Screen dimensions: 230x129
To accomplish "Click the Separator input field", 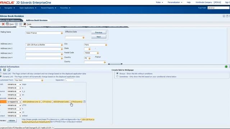I will [x=69, y=80].
